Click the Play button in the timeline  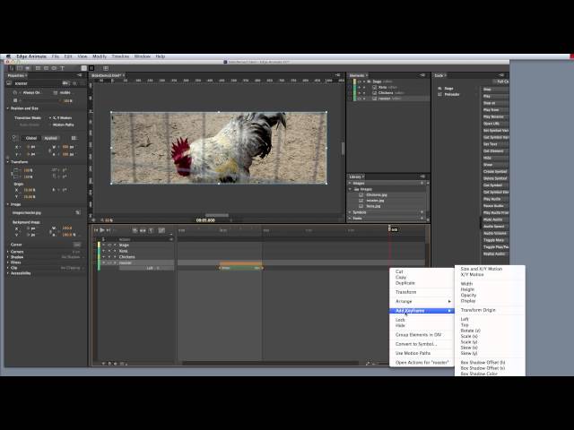[x=102, y=230]
